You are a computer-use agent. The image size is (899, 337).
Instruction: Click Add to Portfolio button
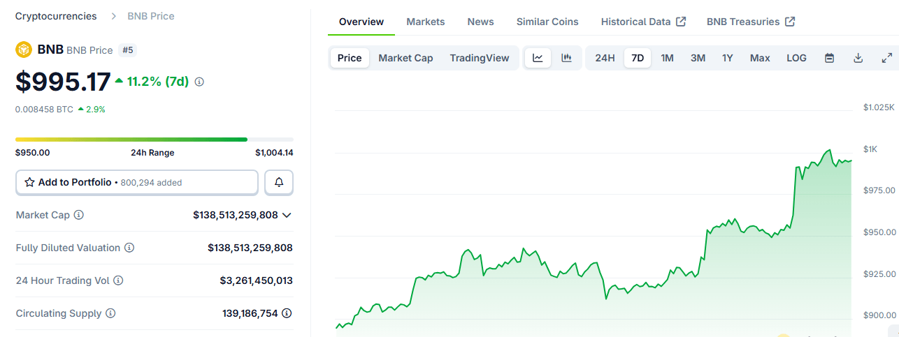coord(137,182)
